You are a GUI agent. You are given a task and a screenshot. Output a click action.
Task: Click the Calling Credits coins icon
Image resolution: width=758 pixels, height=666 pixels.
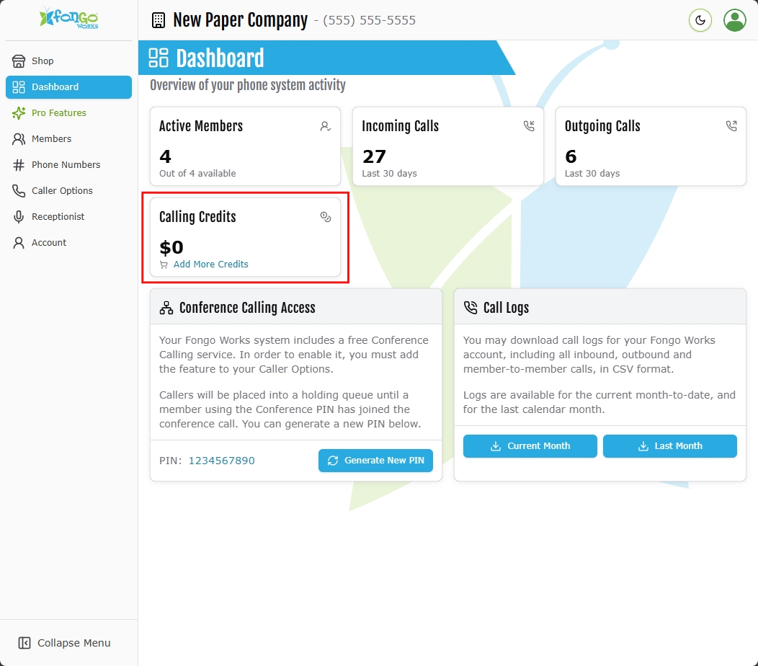326,217
